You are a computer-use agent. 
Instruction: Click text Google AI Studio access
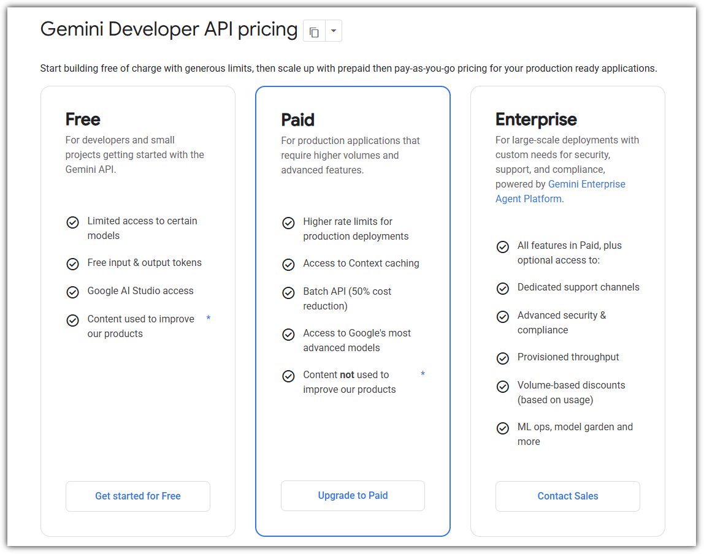click(x=140, y=290)
